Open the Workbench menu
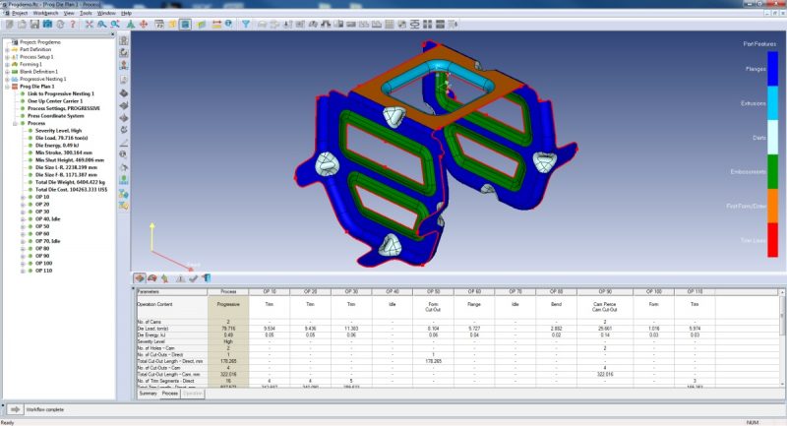This screenshot has width=787, height=426. 45,13
